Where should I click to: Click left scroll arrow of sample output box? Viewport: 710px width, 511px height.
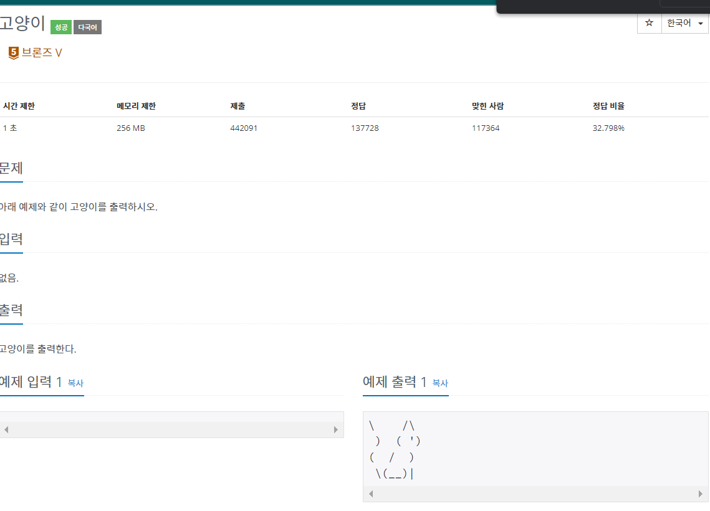pos(371,494)
